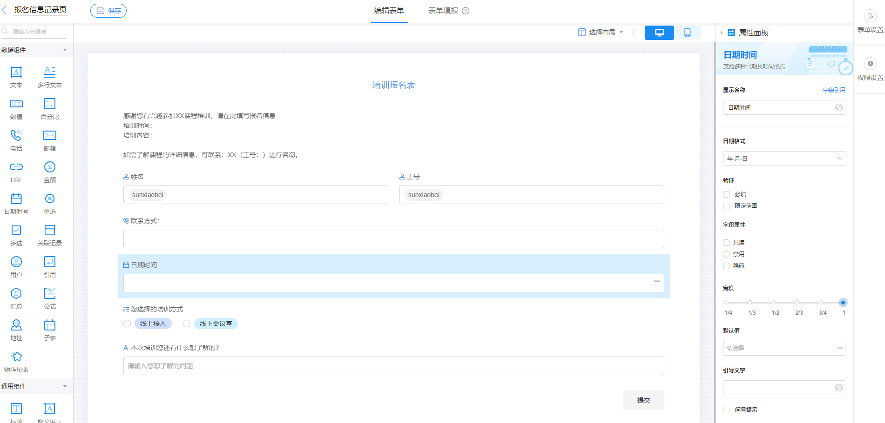Stay on the 编辑表单 tab

(389, 10)
